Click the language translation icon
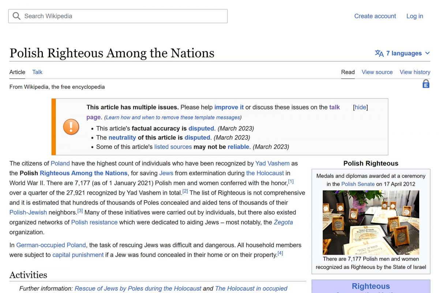Image resolution: width=439 pixels, height=293 pixels. tap(379, 53)
